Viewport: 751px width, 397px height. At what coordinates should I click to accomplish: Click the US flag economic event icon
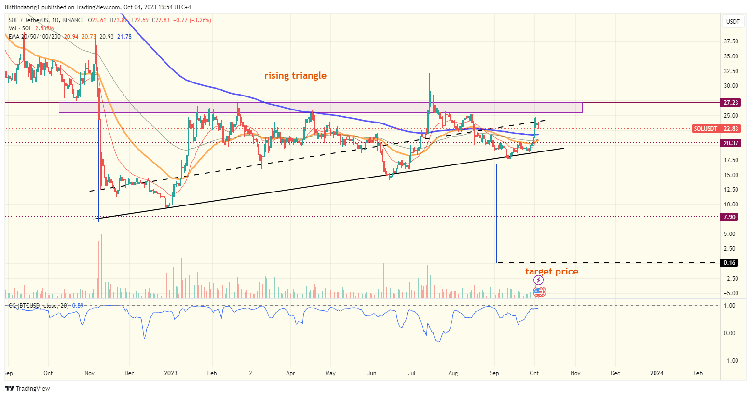point(539,291)
